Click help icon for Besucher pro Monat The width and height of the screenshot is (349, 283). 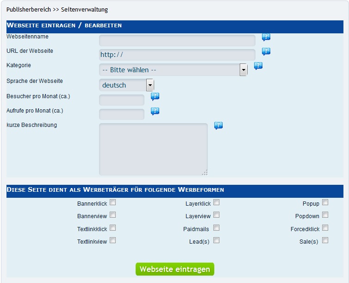[x=155, y=96]
